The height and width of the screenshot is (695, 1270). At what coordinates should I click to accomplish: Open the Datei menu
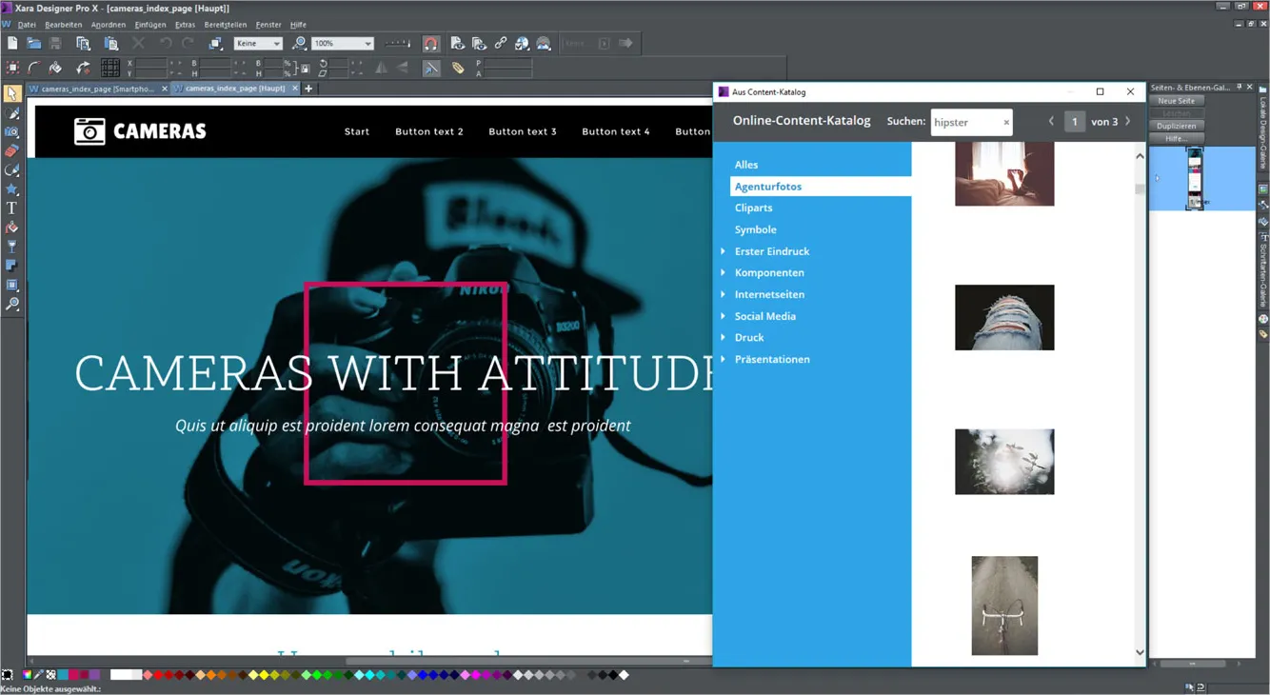pyautogui.click(x=27, y=25)
